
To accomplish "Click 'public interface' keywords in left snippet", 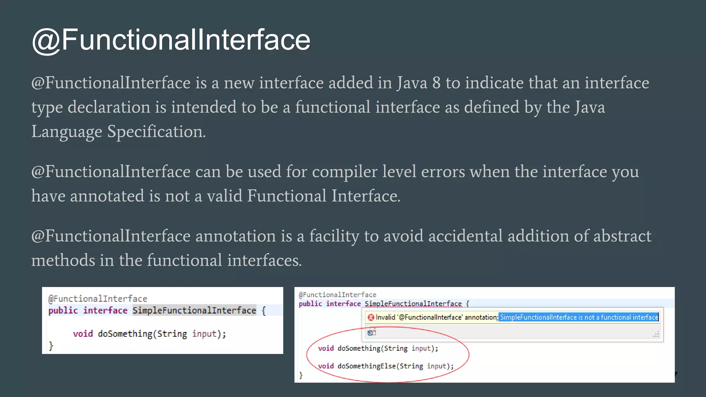I will click(x=88, y=311).
